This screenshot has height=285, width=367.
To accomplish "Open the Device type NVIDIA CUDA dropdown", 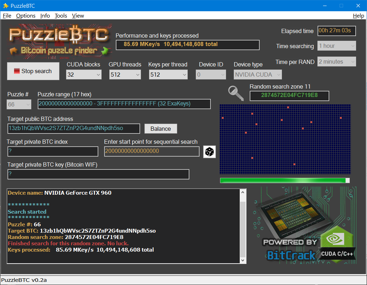I will pyautogui.click(x=258, y=75).
